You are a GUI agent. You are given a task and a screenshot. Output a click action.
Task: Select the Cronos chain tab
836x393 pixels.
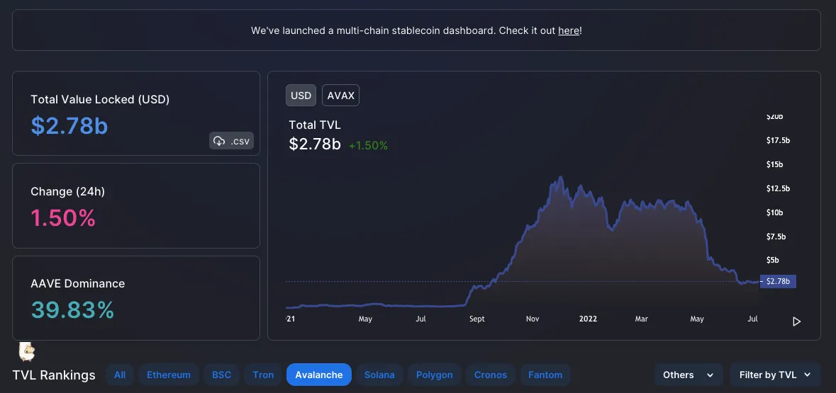(491, 375)
